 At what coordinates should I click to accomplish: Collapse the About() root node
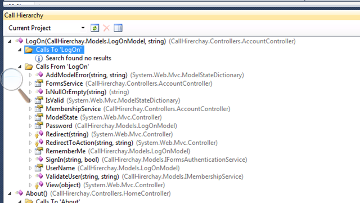10,193
